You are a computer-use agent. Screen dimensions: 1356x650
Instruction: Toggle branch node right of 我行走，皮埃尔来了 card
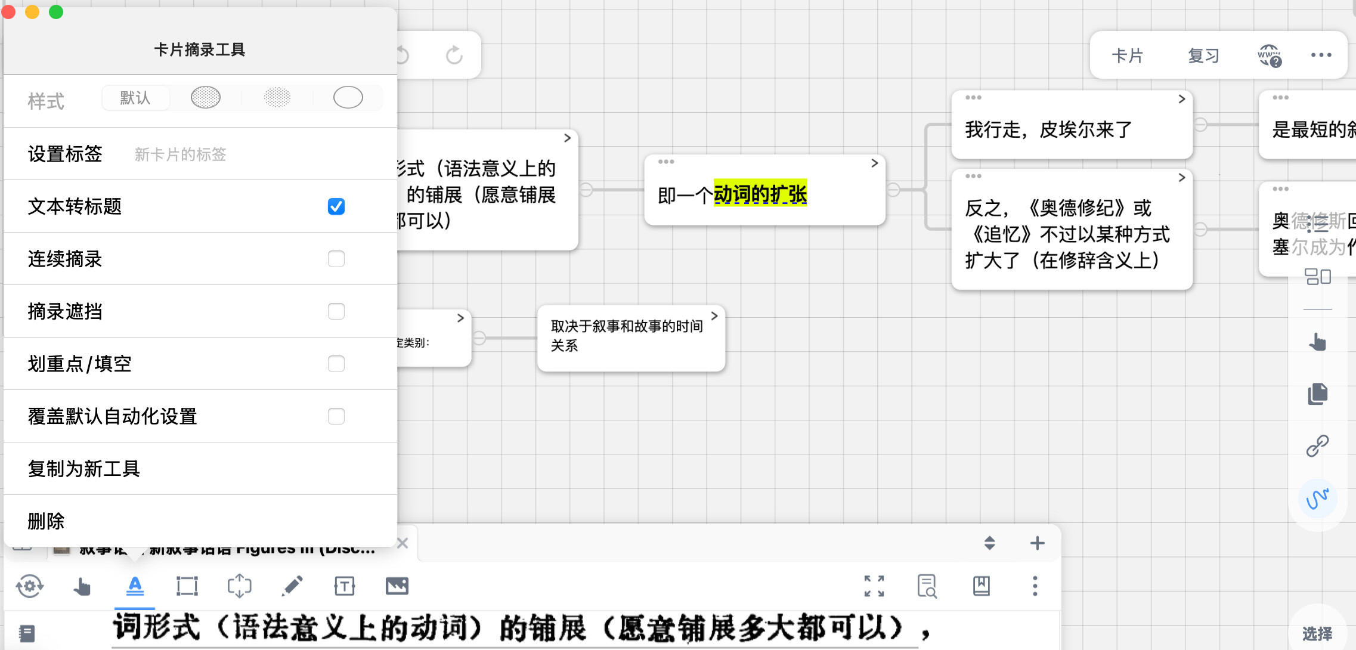tap(1200, 125)
